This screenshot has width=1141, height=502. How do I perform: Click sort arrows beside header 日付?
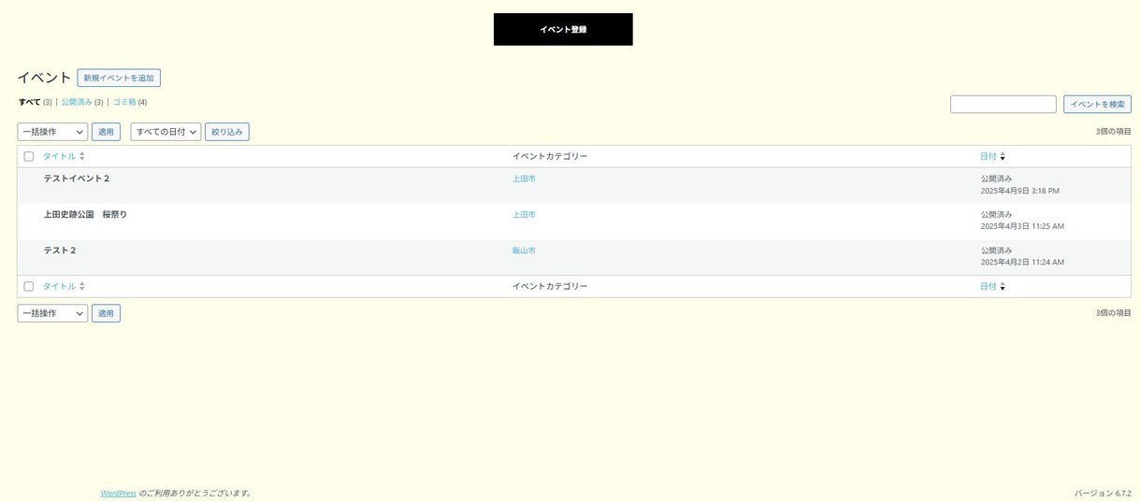(x=1003, y=156)
